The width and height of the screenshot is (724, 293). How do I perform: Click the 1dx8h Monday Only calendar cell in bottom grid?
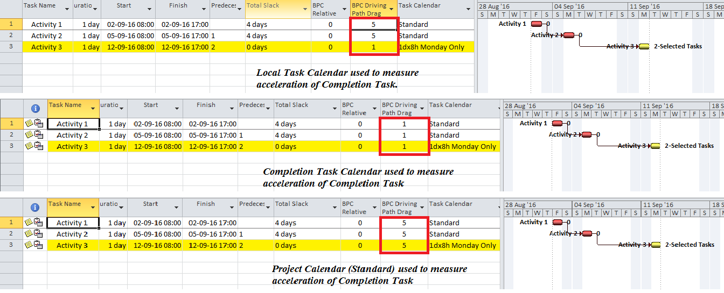[x=463, y=245]
